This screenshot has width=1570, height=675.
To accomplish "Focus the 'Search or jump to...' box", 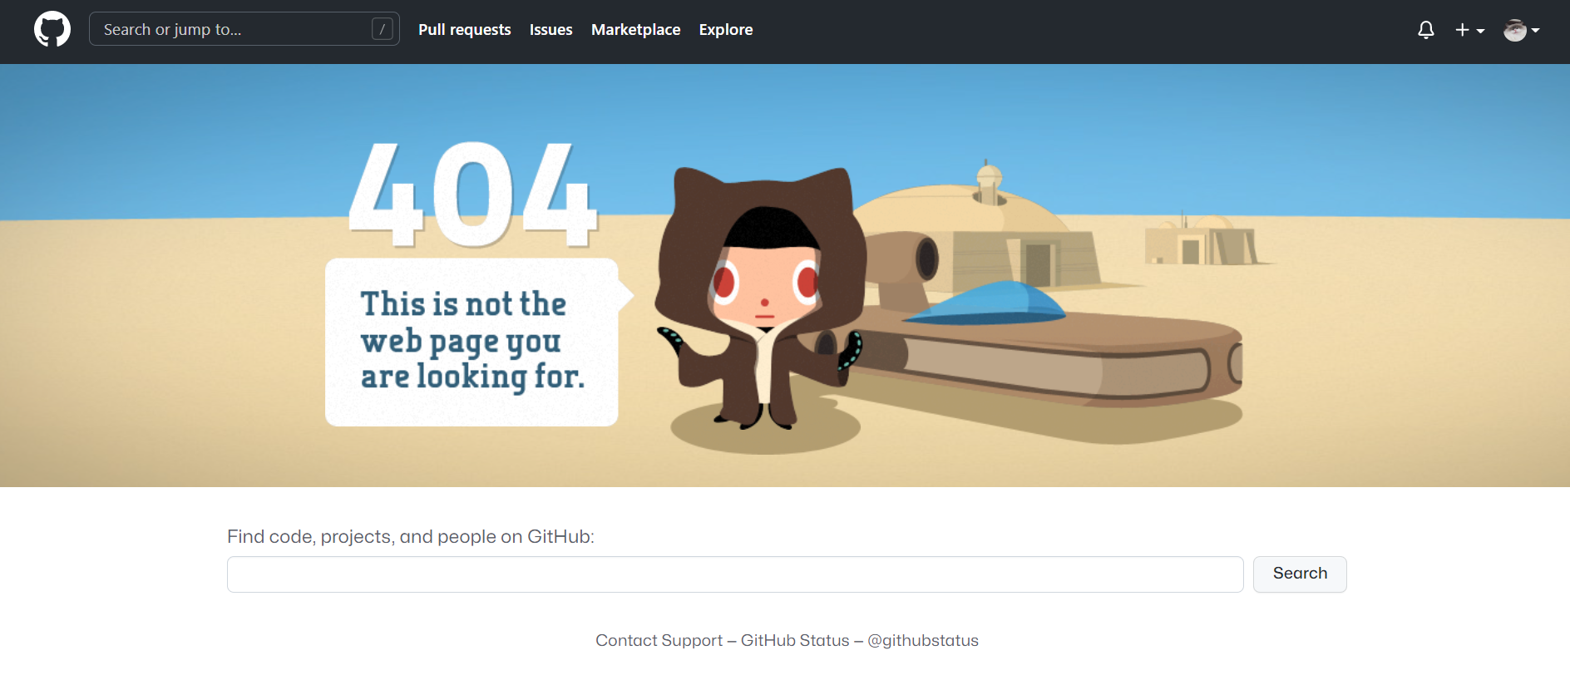I will coord(244,29).
